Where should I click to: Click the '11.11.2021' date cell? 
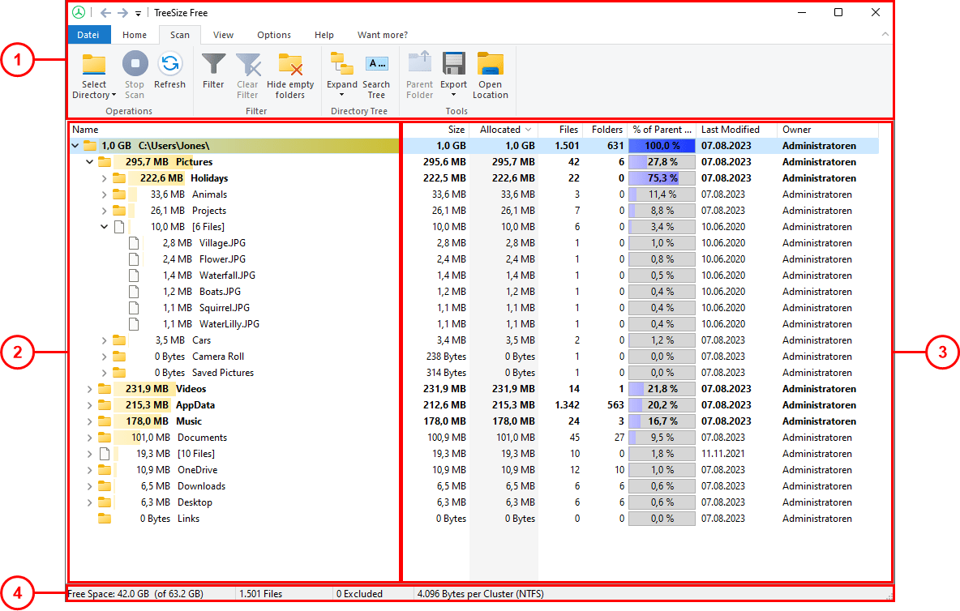723,454
